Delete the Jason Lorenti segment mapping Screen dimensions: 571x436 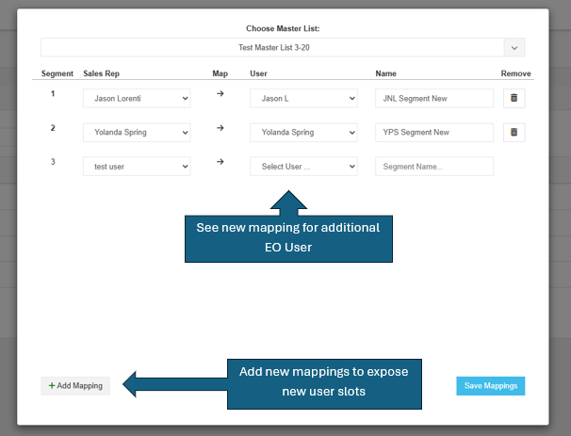coord(514,98)
